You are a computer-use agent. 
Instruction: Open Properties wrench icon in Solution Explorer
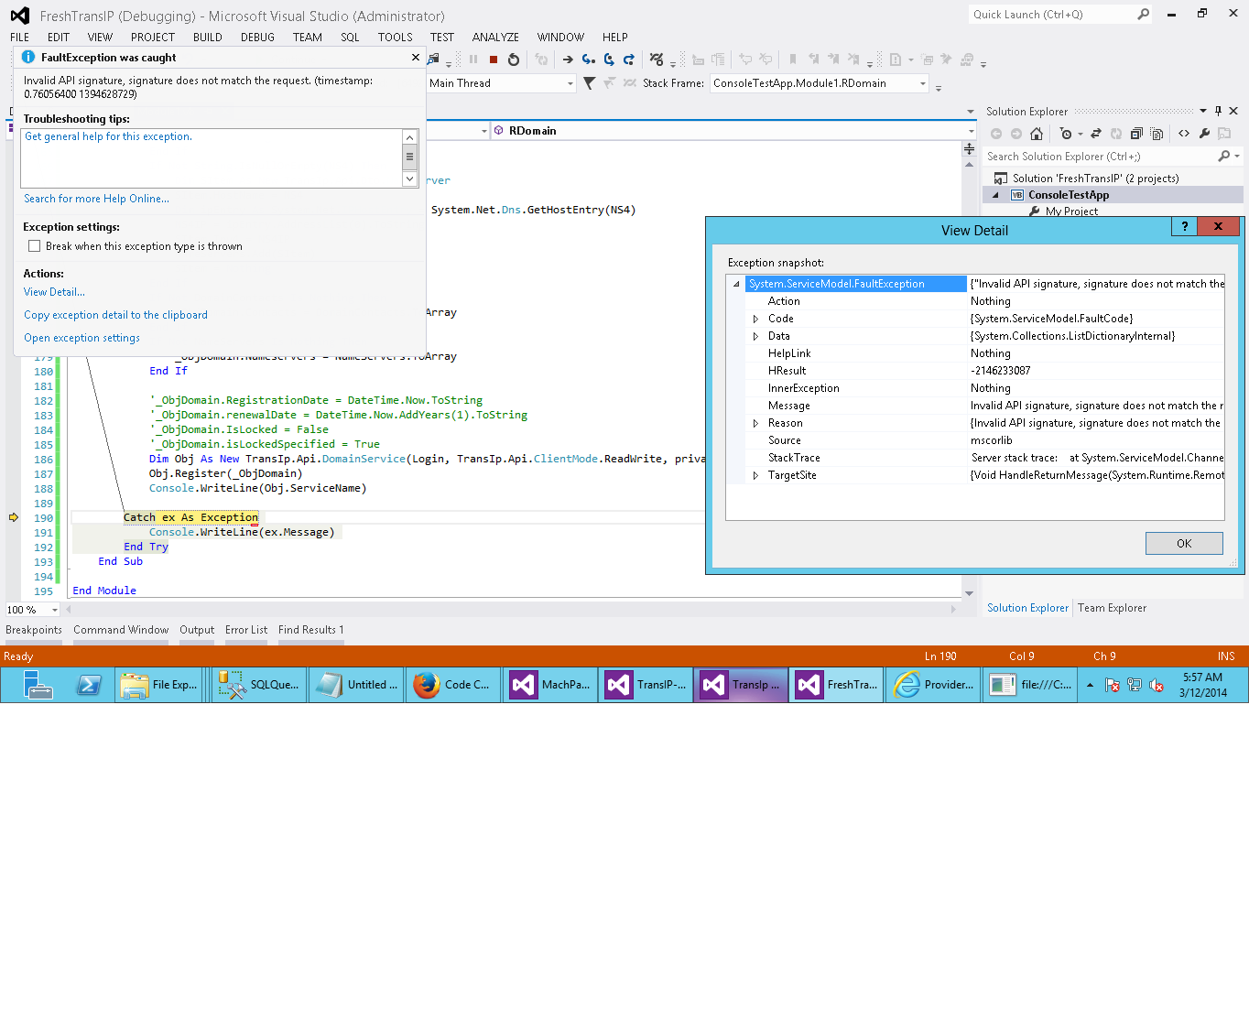click(1204, 134)
